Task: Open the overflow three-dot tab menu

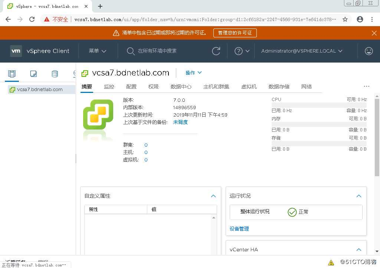Action: click(x=366, y=86)
